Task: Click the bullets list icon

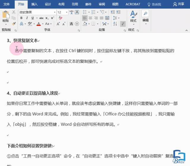Action: pos(85,12)
